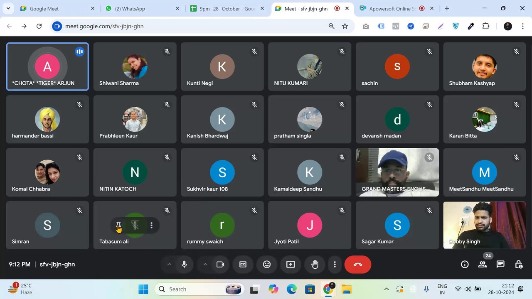Leave the call with the red button
Screen dimensions: 532x299
[x=358, y=265]
